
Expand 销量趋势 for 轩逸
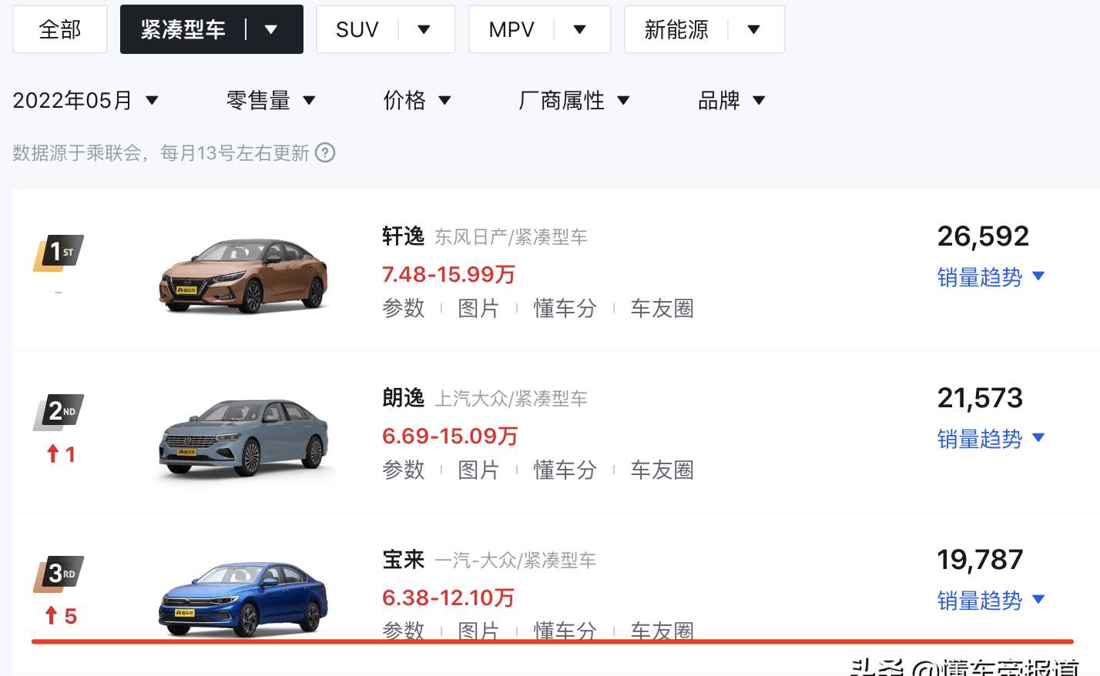coord(991,277)
